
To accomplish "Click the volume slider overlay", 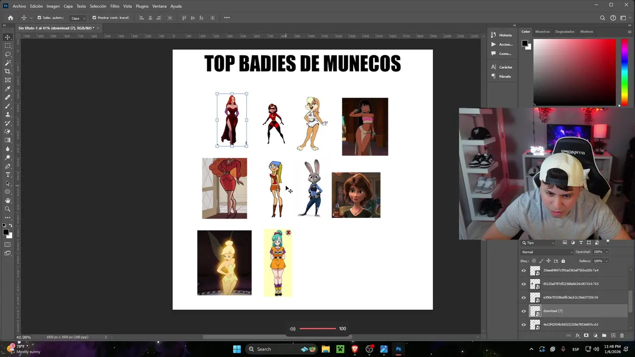I will (317, 329).
